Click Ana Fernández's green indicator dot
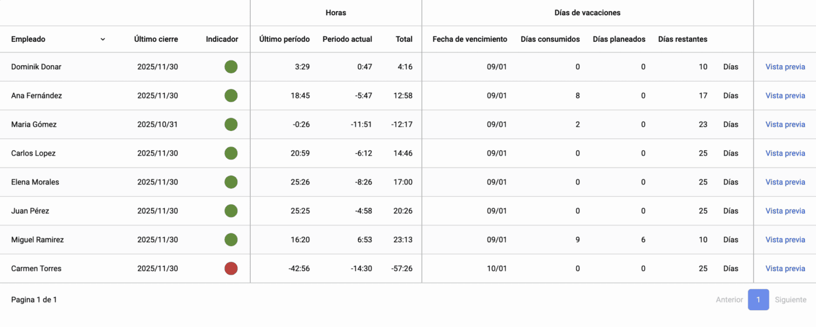 pos(231,95)
